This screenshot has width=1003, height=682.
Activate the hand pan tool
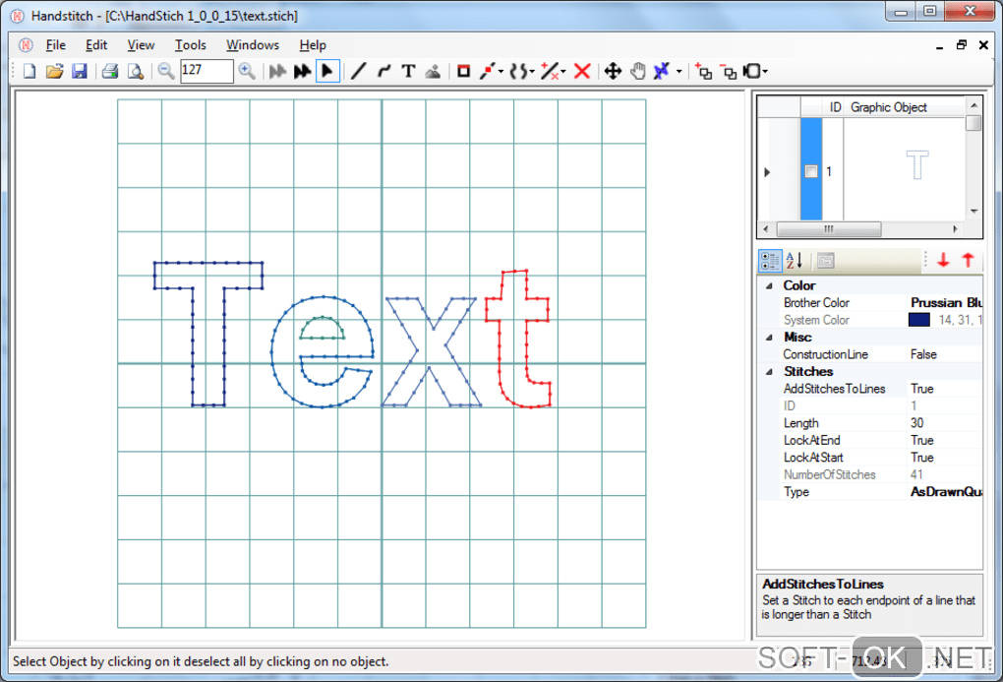tap(637, 71)
